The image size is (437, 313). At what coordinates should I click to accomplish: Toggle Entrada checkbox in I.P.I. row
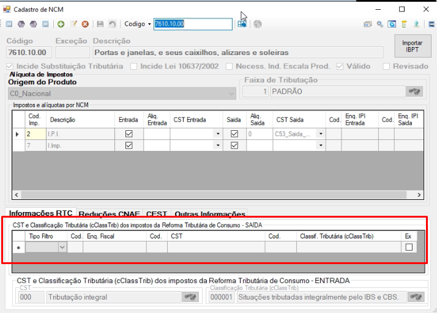click(129, 134)
